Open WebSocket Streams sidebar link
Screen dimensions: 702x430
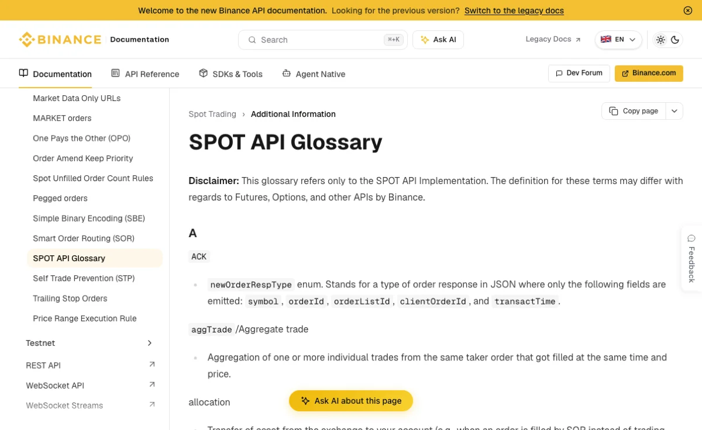click(x=64, y=405)
